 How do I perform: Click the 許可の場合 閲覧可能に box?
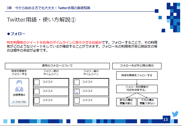point(126,102)
